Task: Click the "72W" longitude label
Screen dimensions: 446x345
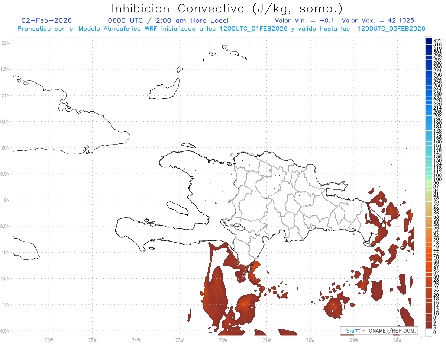Action: point(223,339)
